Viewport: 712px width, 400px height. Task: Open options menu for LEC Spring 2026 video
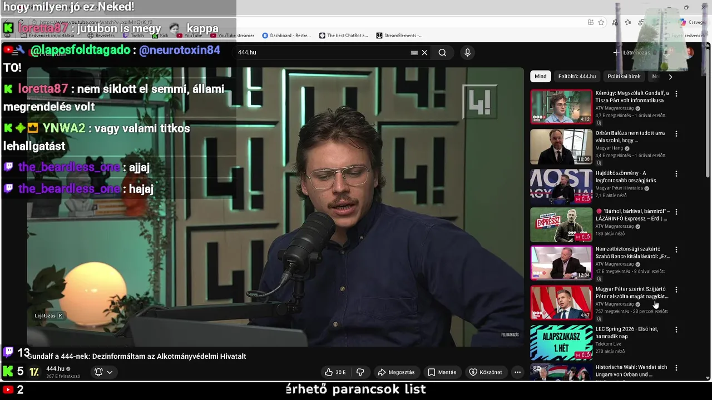[x=676, y=329]
